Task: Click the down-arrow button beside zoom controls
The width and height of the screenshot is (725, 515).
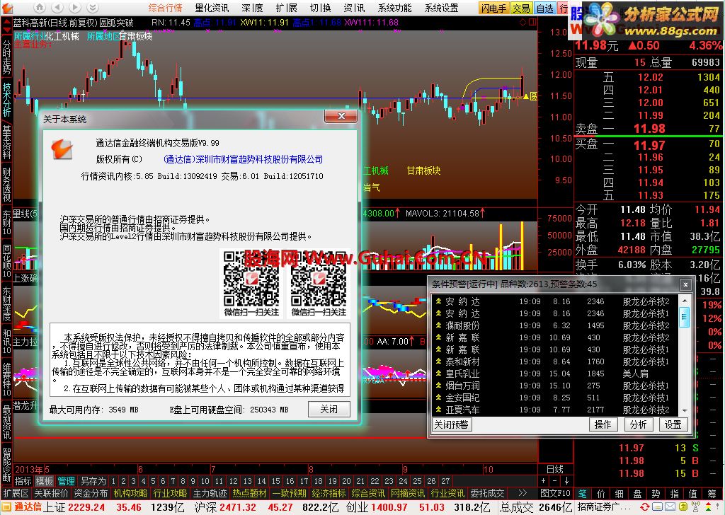Action: pos(567,481)
